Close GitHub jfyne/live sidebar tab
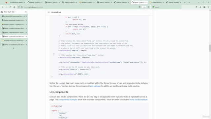Image resolution: width=211 pixels, height=119 pixels. coord(26,36)
